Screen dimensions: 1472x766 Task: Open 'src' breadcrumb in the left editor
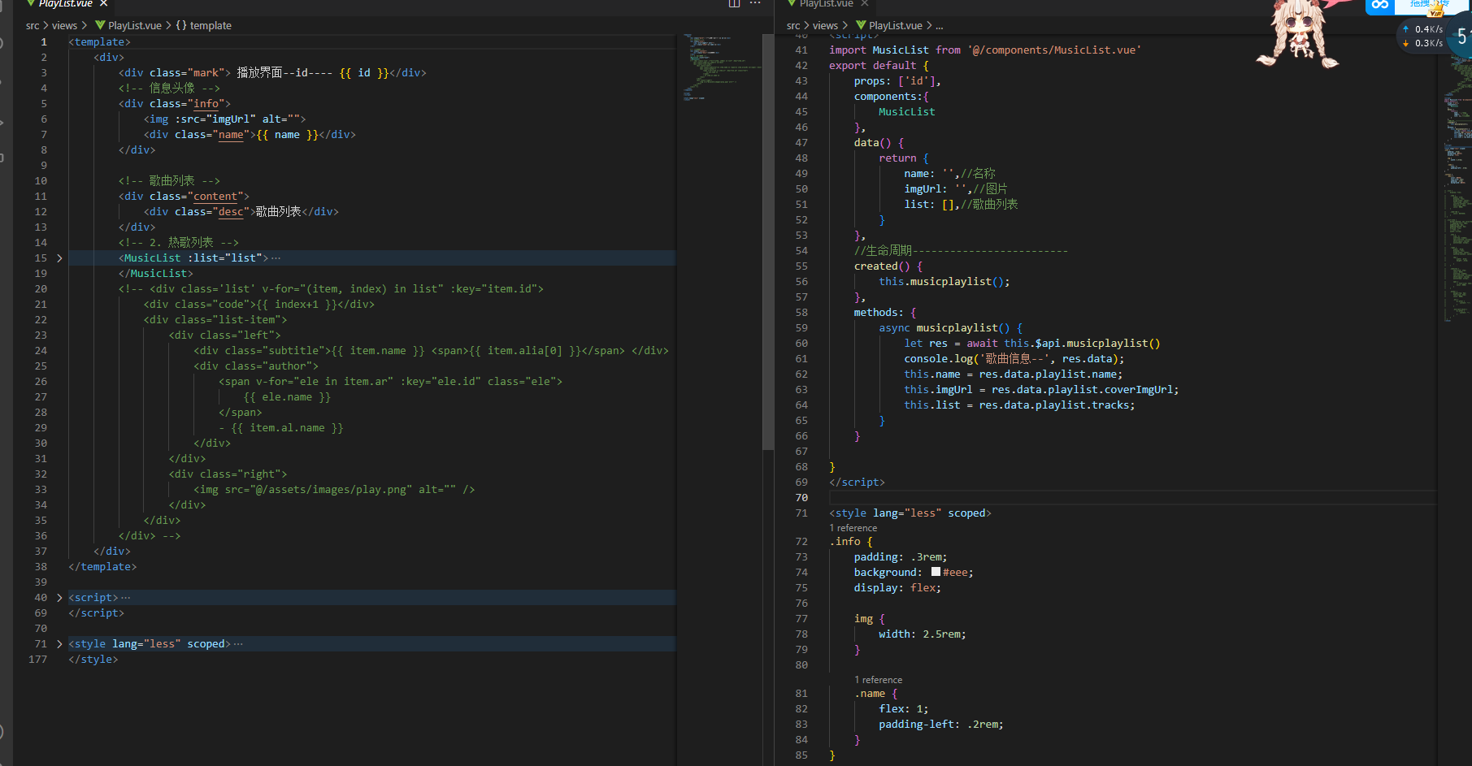33,26
